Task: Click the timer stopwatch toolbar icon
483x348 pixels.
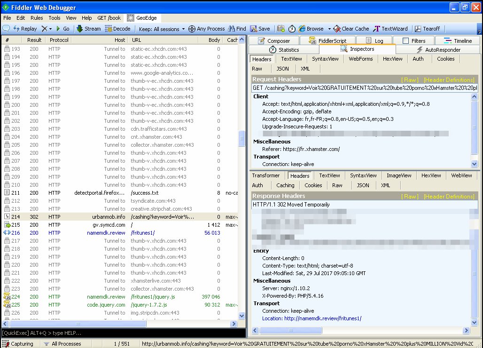Action: 292,29
